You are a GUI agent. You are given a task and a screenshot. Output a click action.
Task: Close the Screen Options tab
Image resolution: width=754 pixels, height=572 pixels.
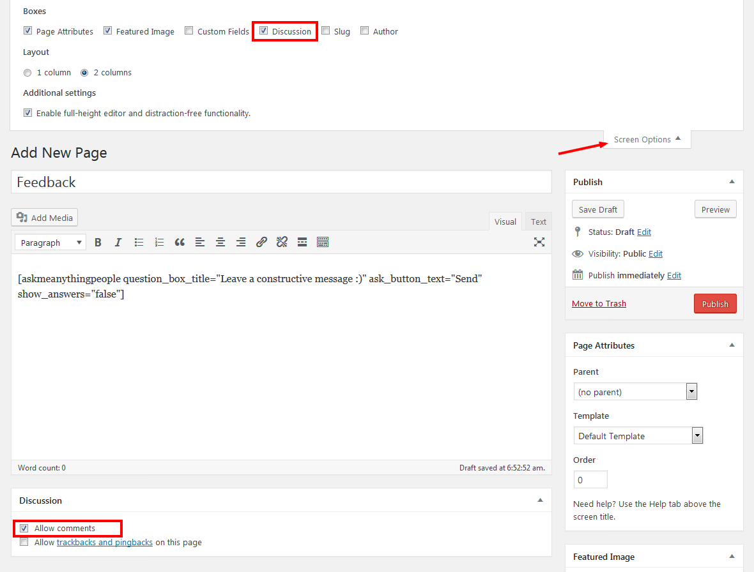tap(647, 139)
